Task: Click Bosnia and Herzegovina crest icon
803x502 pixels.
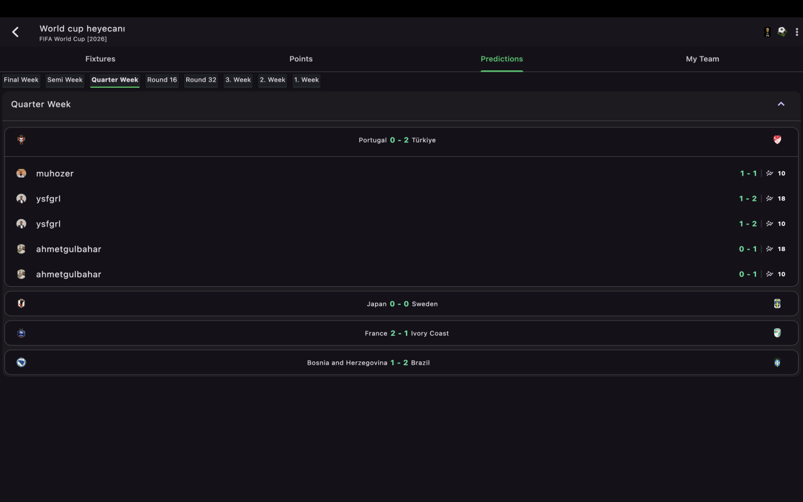Action: pyautogui.click(x=21, y=362)
